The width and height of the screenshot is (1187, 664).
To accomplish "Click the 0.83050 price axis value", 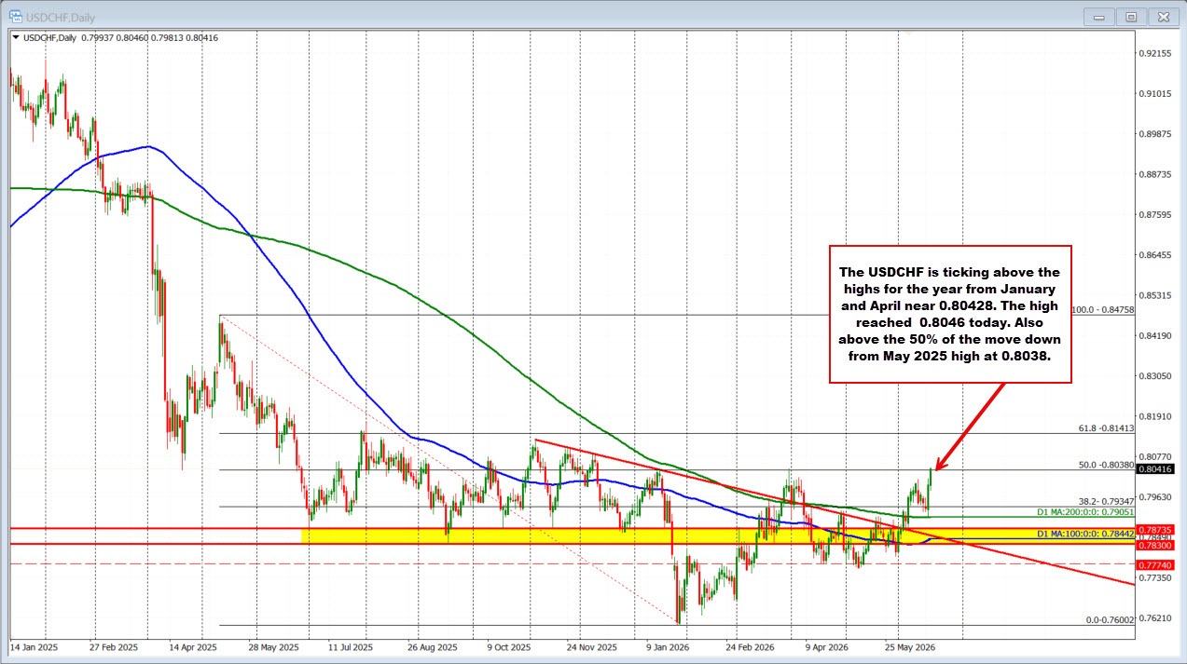I will click(1155, 376).
